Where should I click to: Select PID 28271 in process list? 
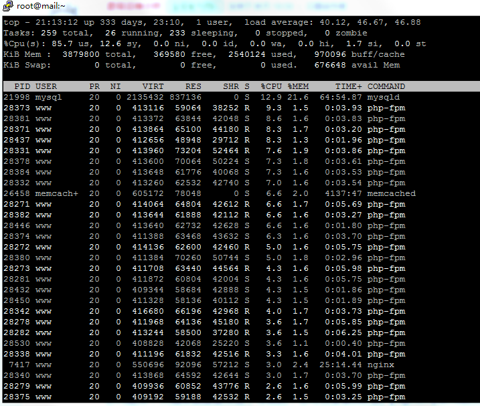(17, 205)
